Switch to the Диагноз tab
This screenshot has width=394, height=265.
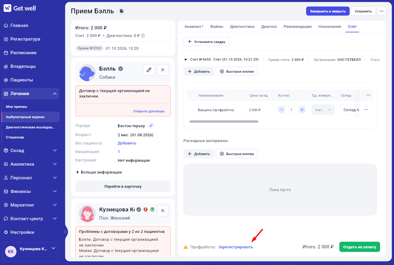269,27
